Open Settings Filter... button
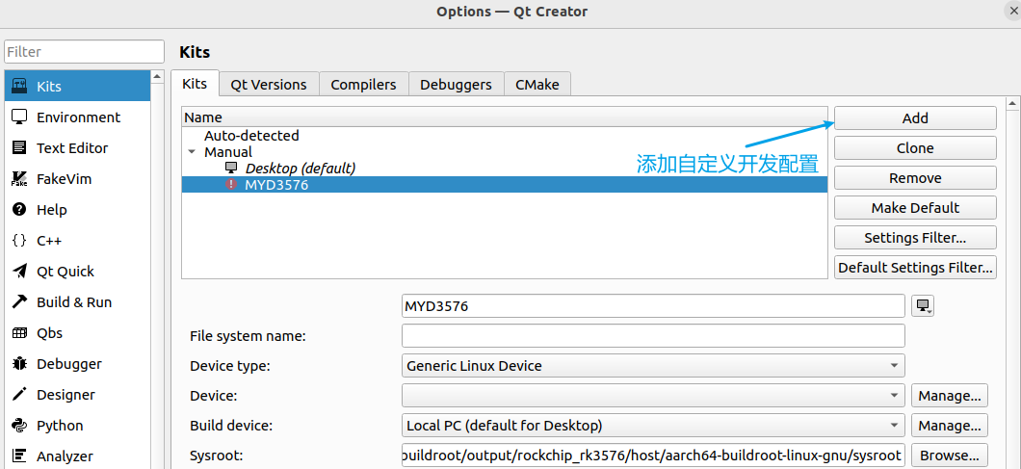Image resolution: width=1021 pixels, height=469 pixels. pyautogui.click(x=915, y=238)
